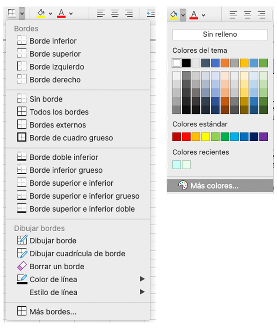Image resolution: width=277 pixels, height=328 pixels.
Task: Click the center align icon in the left toolbar
Action: [115, 13]
